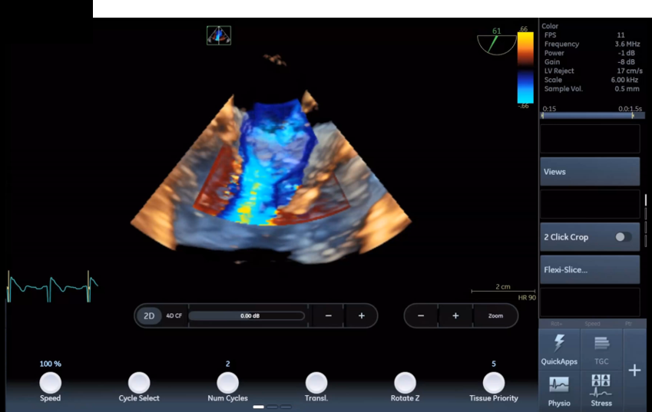The height and width of the screenshot is (412, 652).
Task: Zoom in using the plus beside Zoom
Action: 455,316
